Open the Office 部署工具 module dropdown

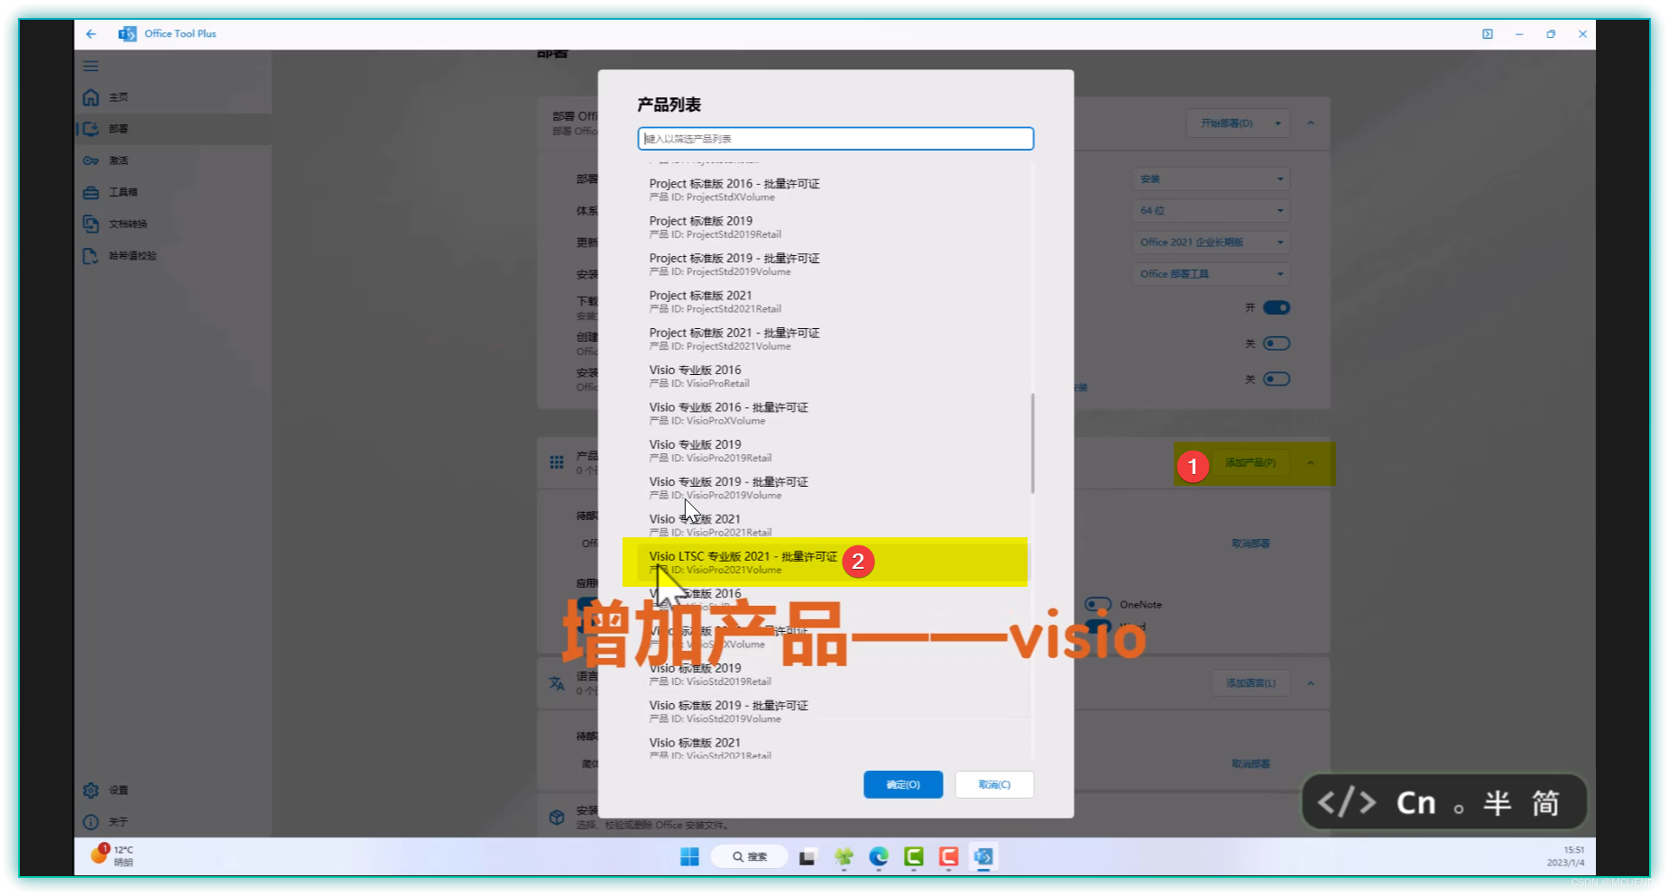(1211, 274)
